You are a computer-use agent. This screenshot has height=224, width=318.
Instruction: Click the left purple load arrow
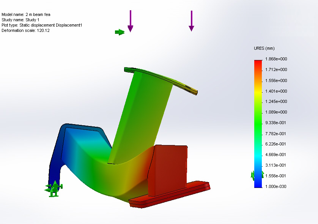(x=130, y=21)
